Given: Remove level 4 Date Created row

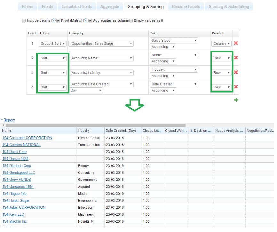Looking at the screenshot, I should (236, 87).
